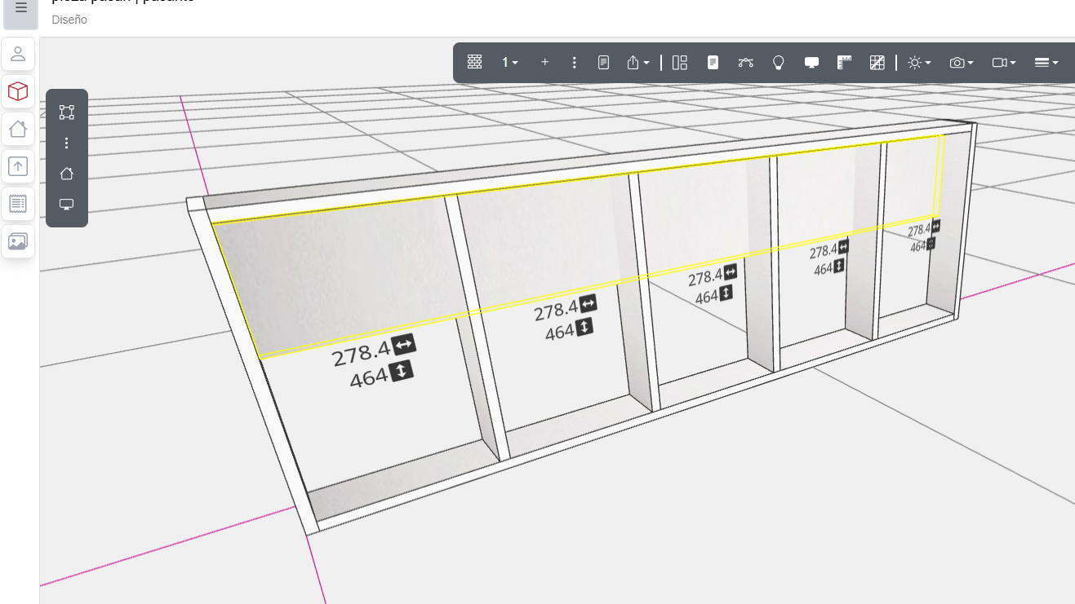Viewport: 1075px width, 604px height.
Task: Open the sun brightness dropdown
Action: pyautogui.click(x=919, y=62)
